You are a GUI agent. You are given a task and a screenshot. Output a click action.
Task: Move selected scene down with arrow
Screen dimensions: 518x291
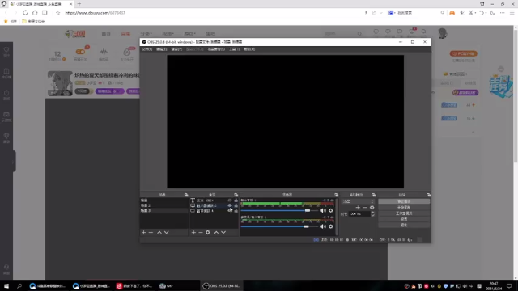coord(167,232)
